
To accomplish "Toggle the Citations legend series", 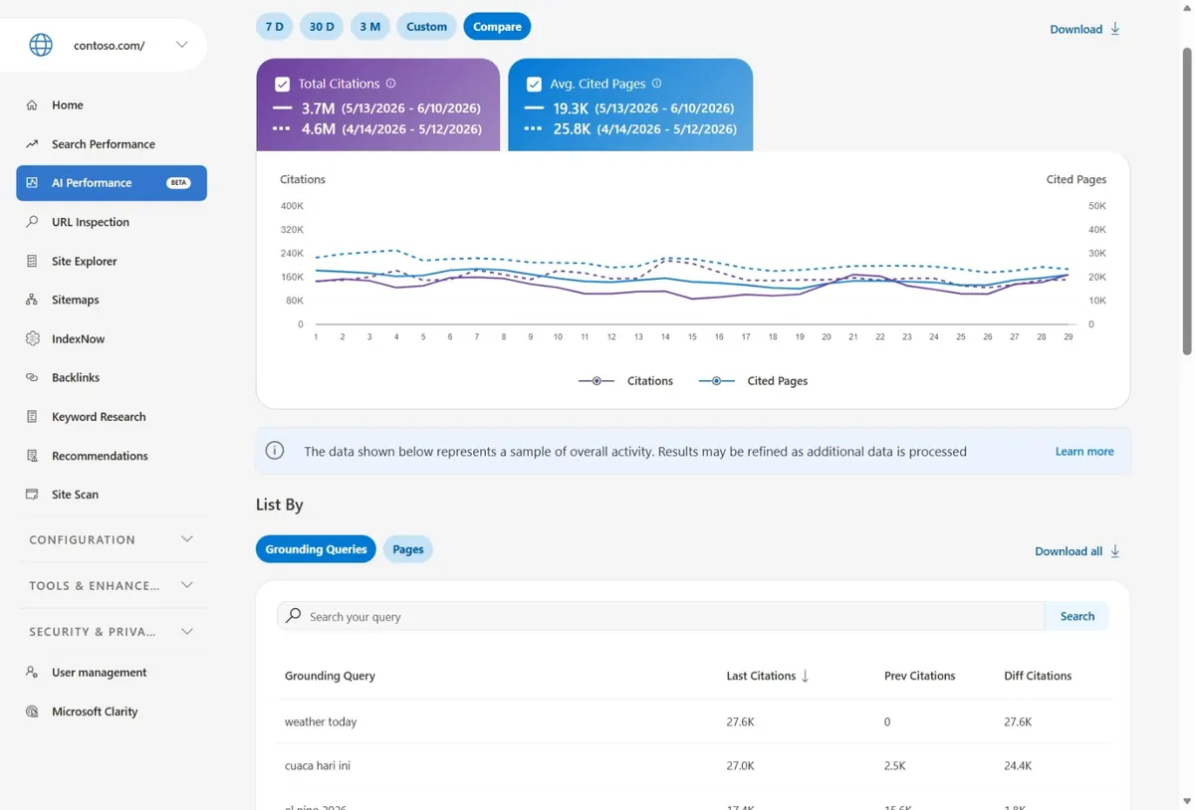I will pyautogui.click(x=625, y=381).
